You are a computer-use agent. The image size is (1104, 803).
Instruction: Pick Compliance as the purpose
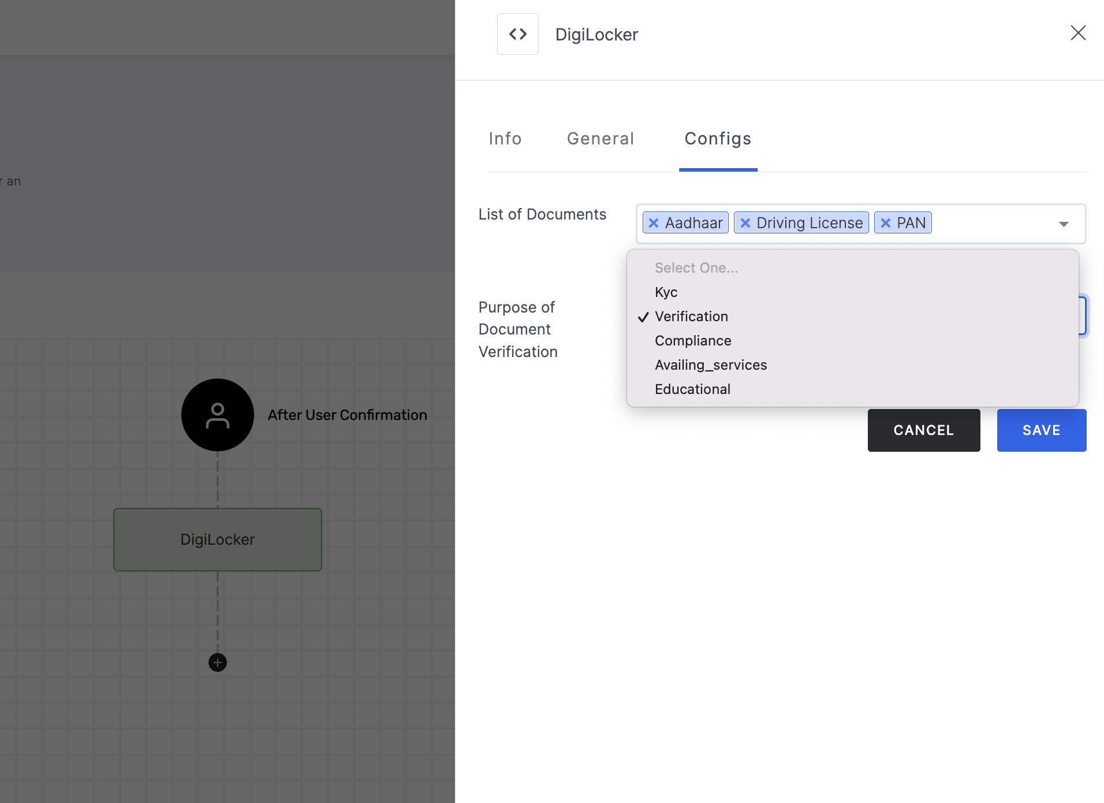(852, 341)
